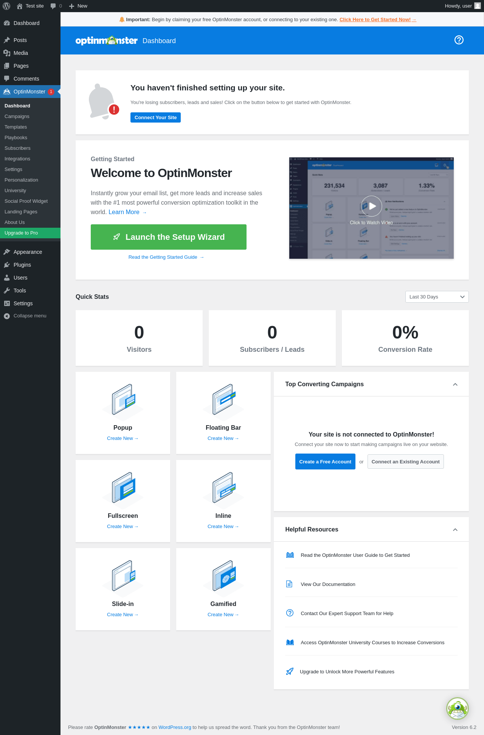Click Create New under Gamified
This screenshot has height=735, width=484.
223,615
